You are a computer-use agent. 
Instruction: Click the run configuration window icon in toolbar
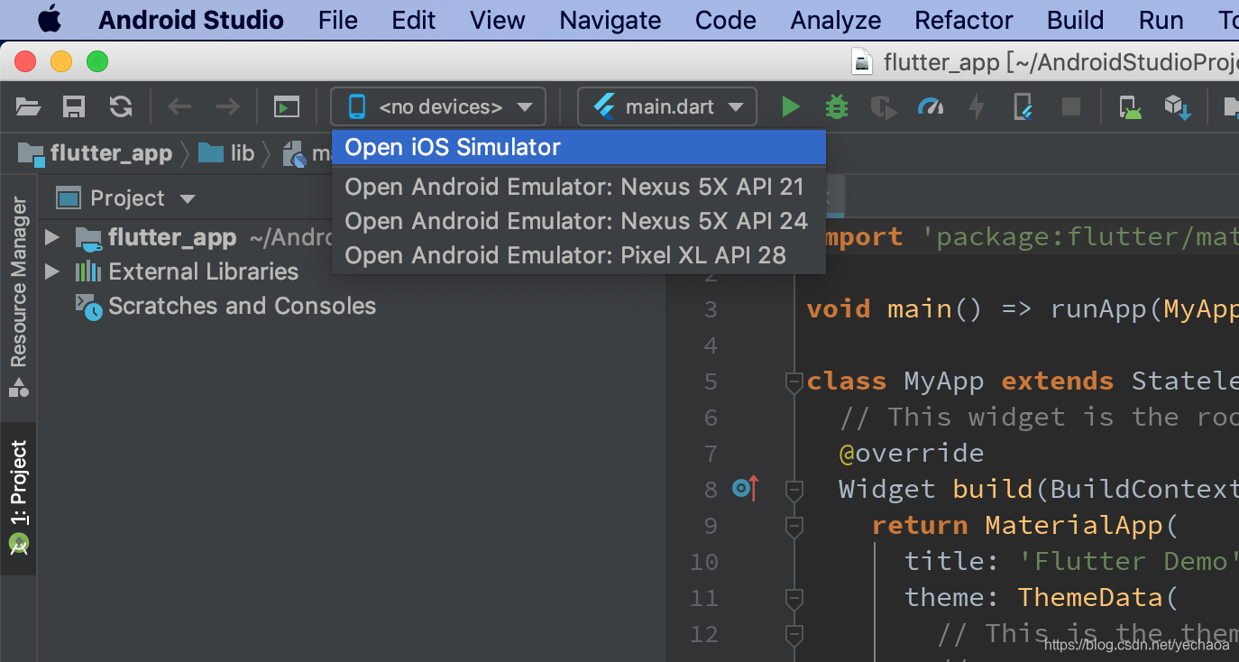(287, 107)
